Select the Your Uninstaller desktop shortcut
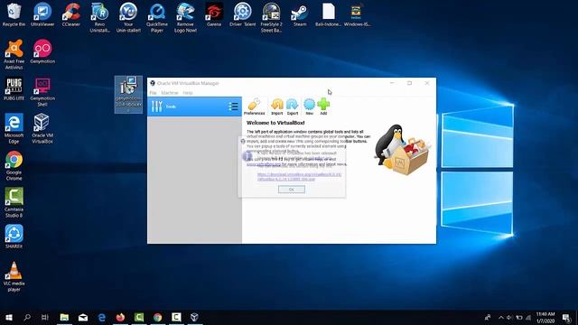The height and width of the screenshot is (325, 578). pyautogui.click(x=128, y=18)
